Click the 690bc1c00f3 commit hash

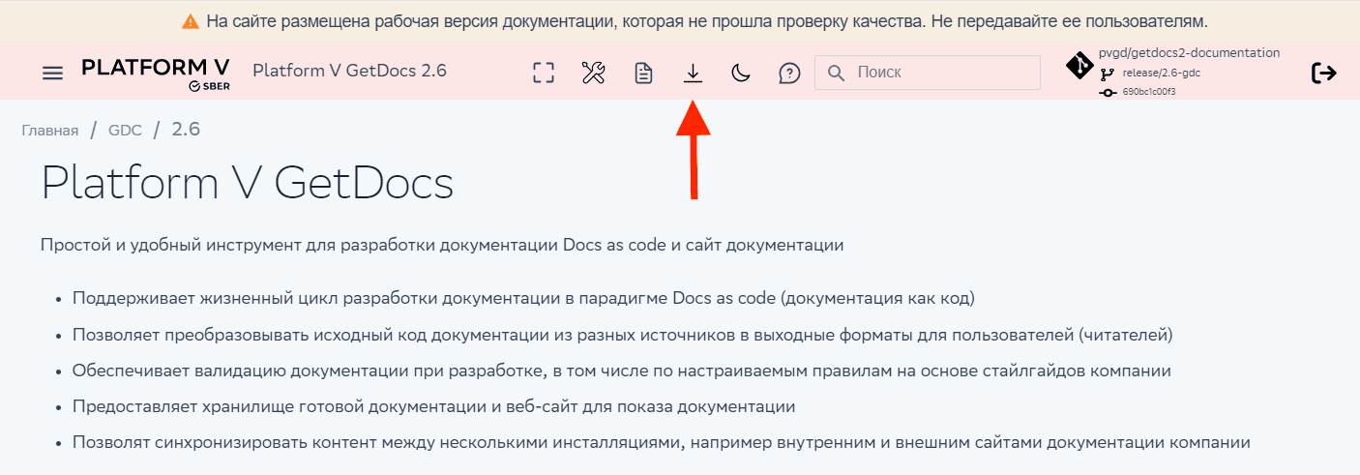(x=1148, y=92)
